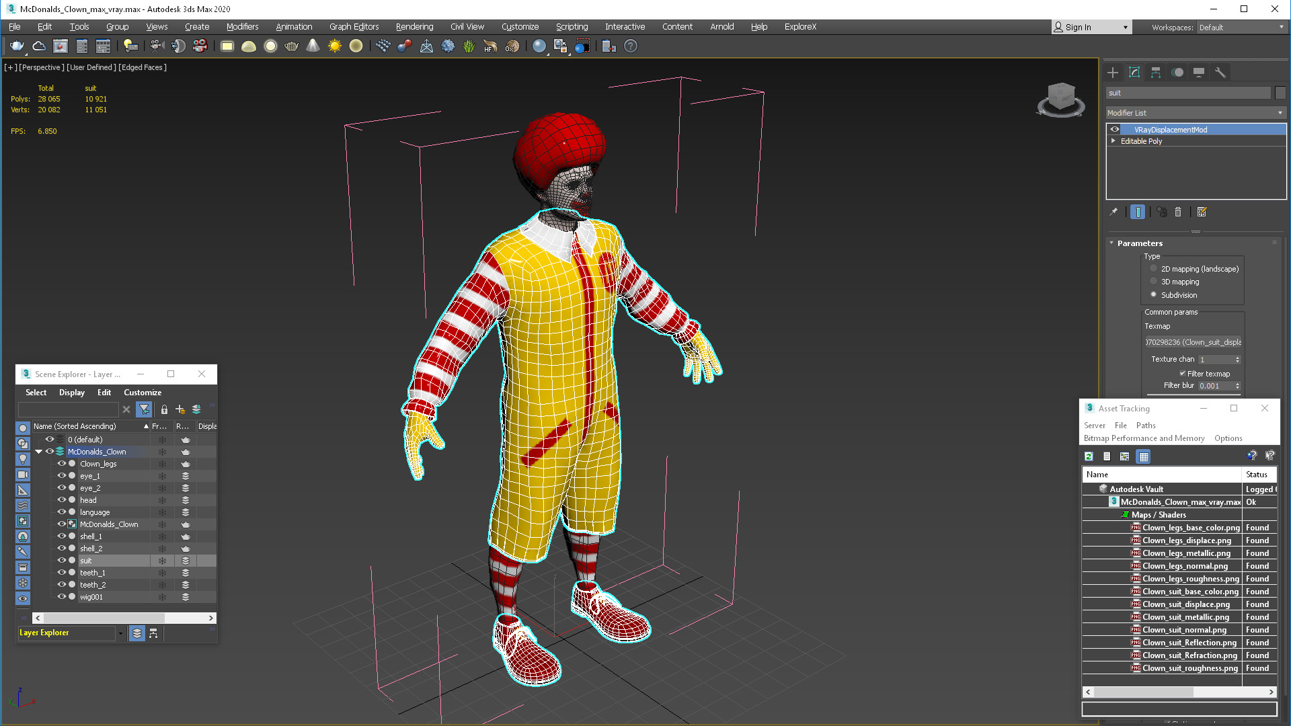Create a V-Ray dome light icon

tap(249, 46)
